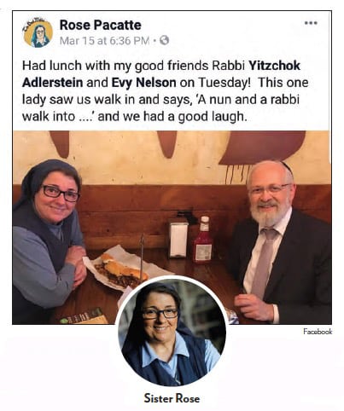Click the circular Sister Rose portrait

coord(172,333)
